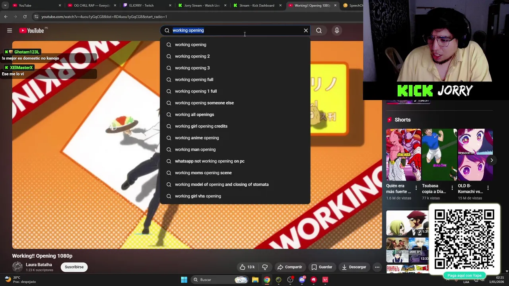509x286 pixels.
Task: Open Janemba 'Quién era más fuerte' short
Action: tap(403, 155)
